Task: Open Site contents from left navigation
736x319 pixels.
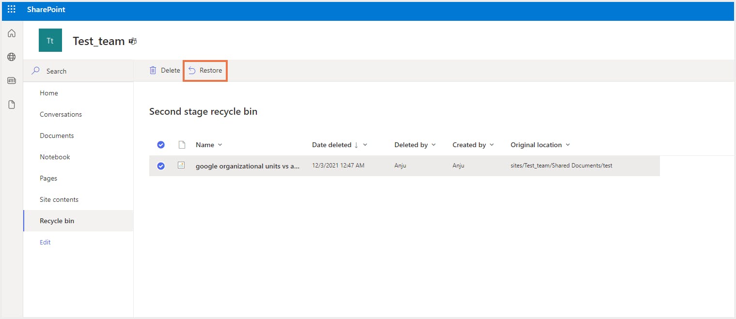Action: (x=59, y=199)
